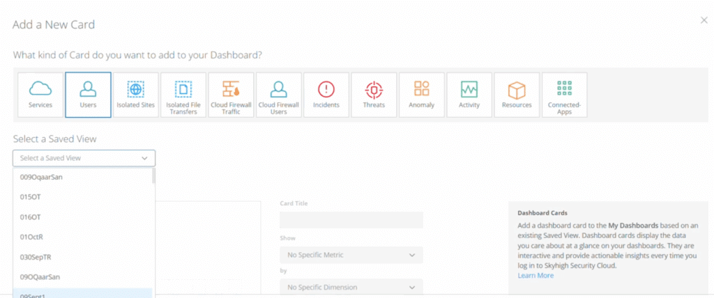Viewport: 714px width, 298px height.
Task: Select the Services card type
Action: coord(40,95)
